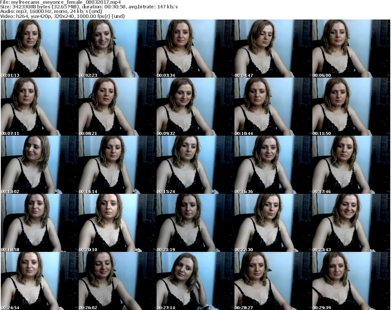Select the frame stamped 00:03:34

tap(195, 49)
